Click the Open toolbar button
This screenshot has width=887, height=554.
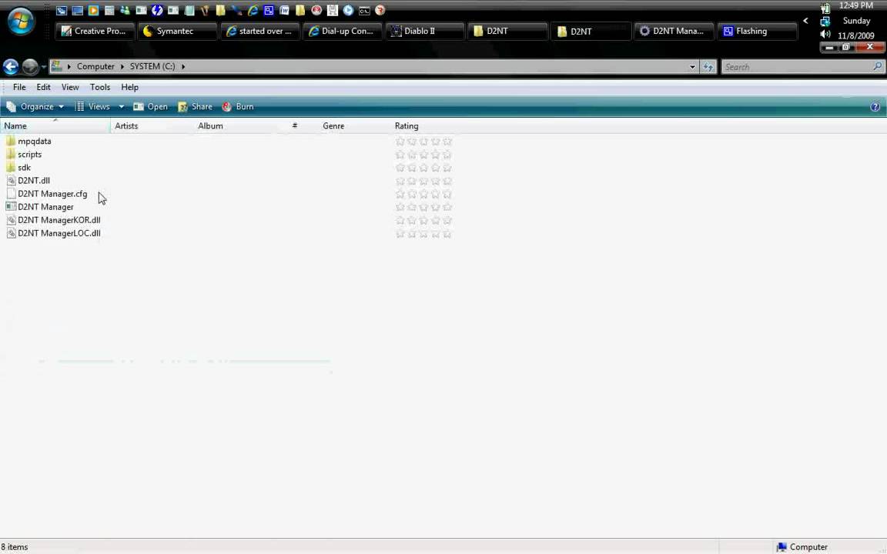[150, 106]
